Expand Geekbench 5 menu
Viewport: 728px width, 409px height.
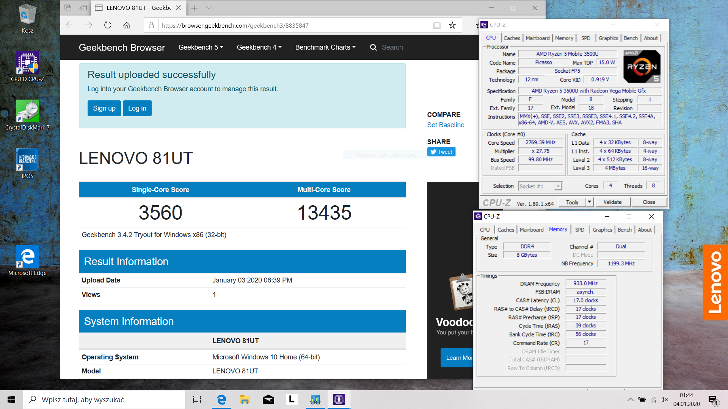pyautogui.click(x=201, y=47)
